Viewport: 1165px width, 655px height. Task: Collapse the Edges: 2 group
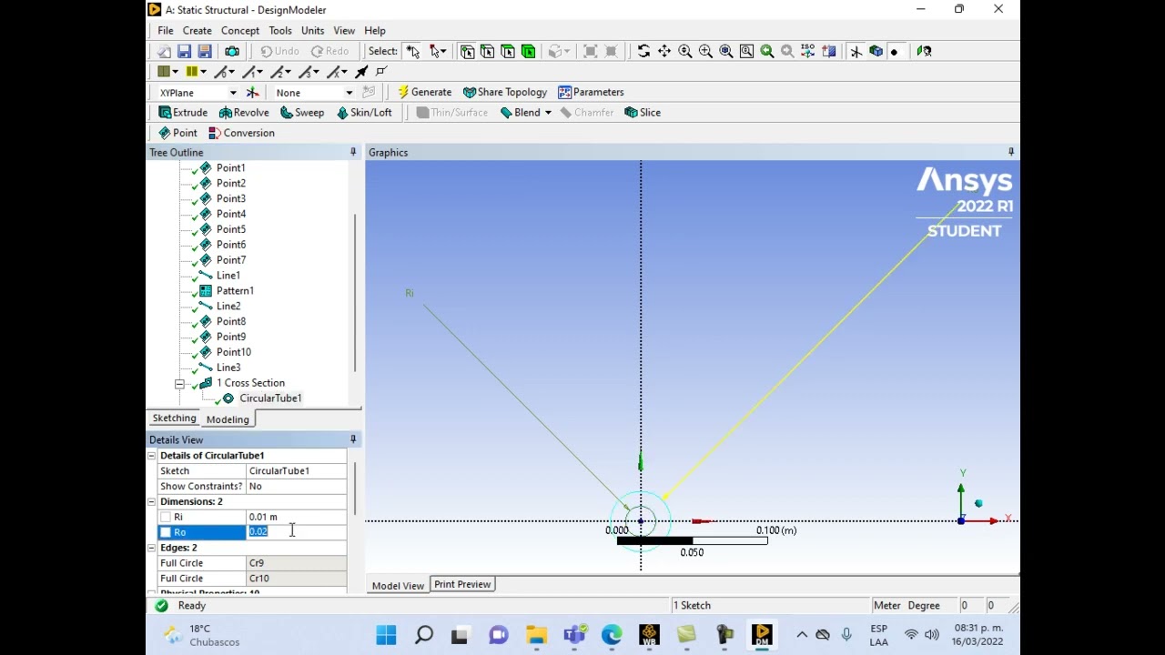pos(152,548)
